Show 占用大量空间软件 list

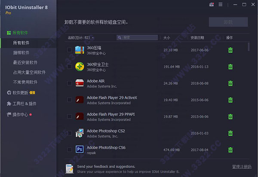(x=29, y=72)
